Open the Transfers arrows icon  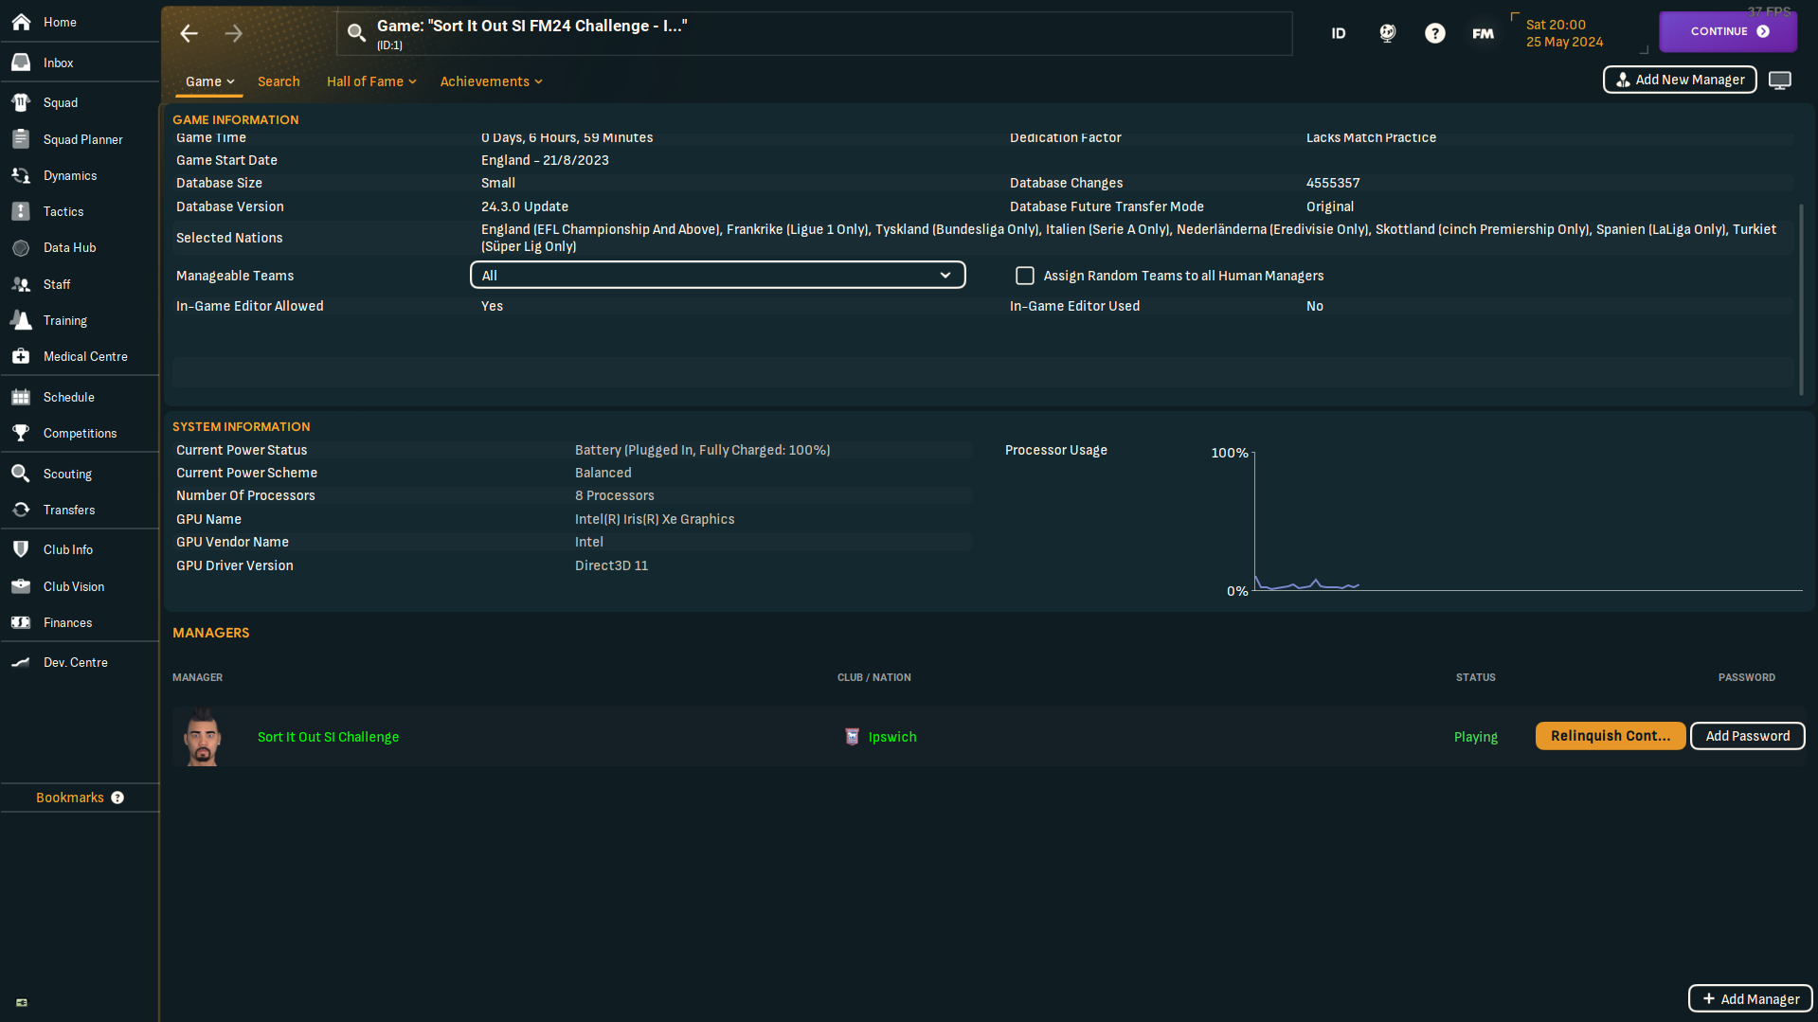[x=21, y=510]
